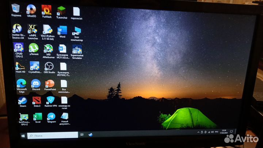Expand the hidden system tray icons chevron

click(198, 132)
